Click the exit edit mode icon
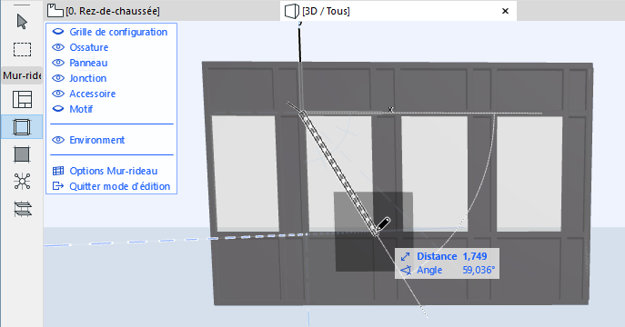Viewport: 625px width, 327px height. pyautogui.click(x=58, y=186)
